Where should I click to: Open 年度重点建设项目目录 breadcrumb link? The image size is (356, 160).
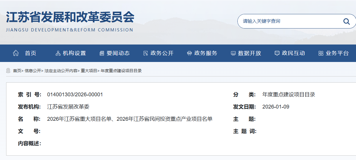pyautogui.click(x=121, y=71)
